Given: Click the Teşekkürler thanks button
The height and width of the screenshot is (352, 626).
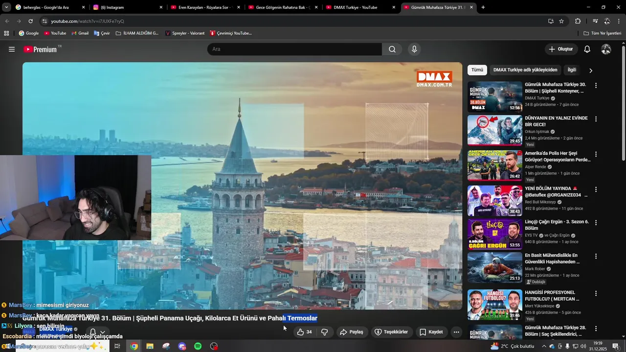Looking at the screenshot, I should click(x=391, y=332).
